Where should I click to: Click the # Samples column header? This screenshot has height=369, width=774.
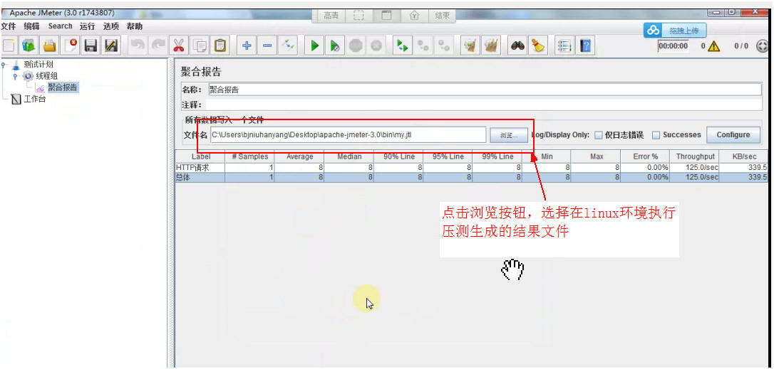tap(249, 156)
